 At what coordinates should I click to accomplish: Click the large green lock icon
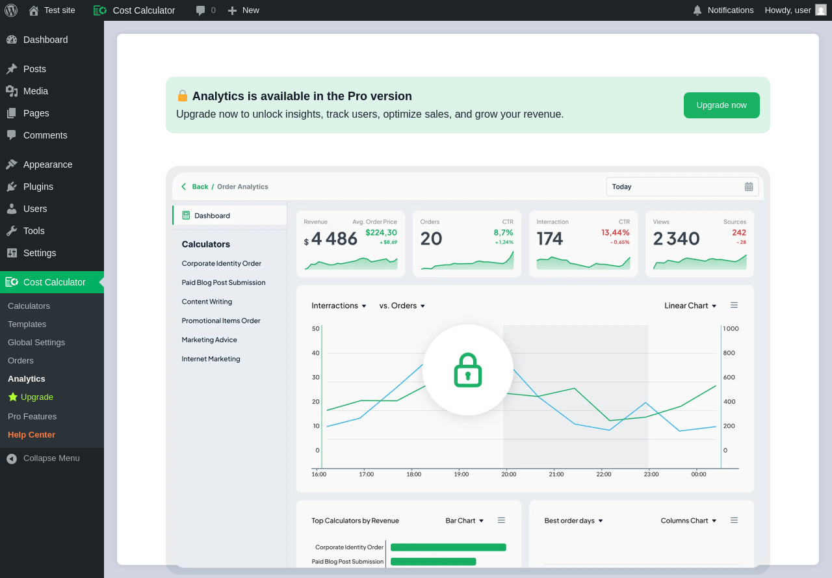467,370
